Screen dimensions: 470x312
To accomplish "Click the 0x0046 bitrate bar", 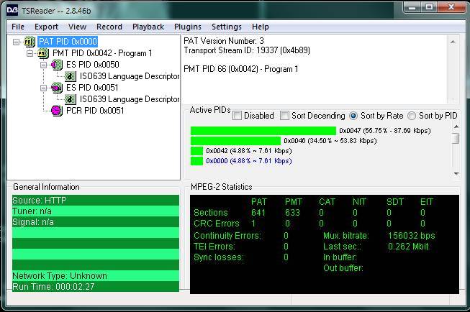I will 235,141.
